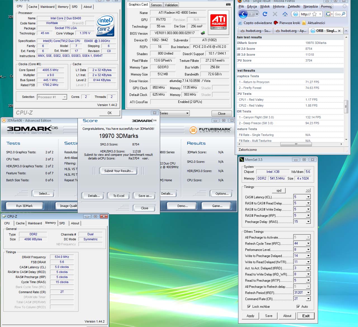Click the search magnifier icon in Firefox
358x327 pixels.
[343, 14]
